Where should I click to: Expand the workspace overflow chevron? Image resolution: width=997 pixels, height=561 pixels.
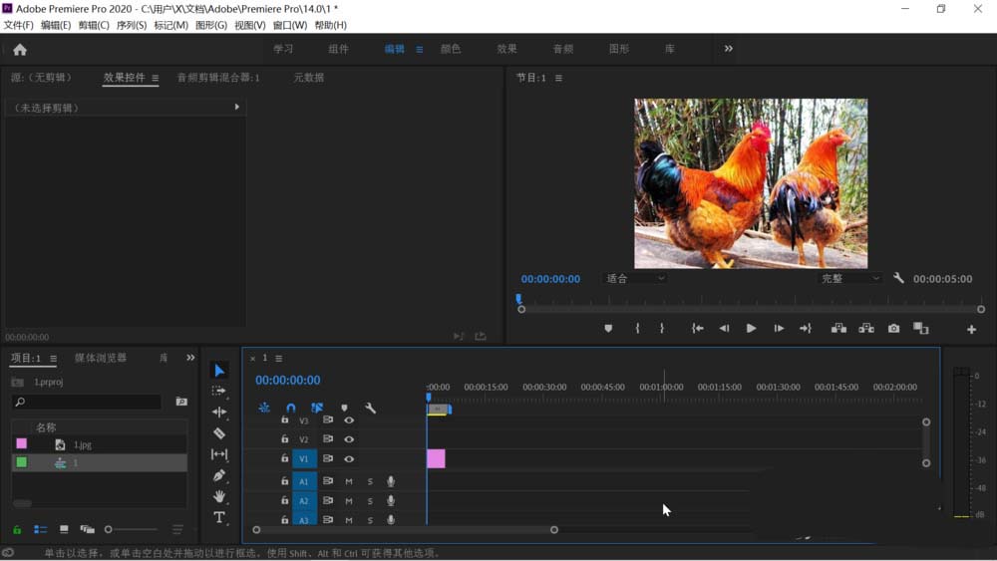728,48
